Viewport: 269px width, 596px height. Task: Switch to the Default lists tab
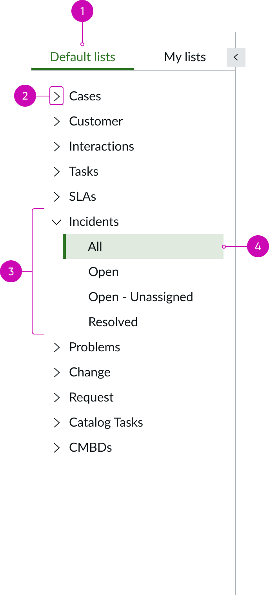coord(82,57)
